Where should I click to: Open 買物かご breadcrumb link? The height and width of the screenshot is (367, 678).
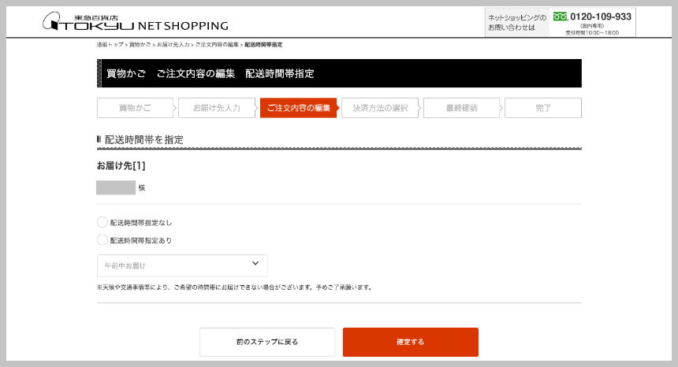(x=140, y=45)
